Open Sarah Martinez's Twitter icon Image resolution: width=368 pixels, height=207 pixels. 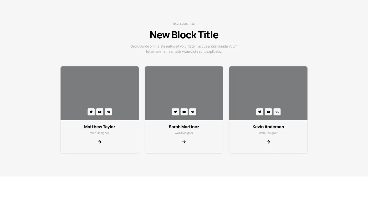coord(175,112)
